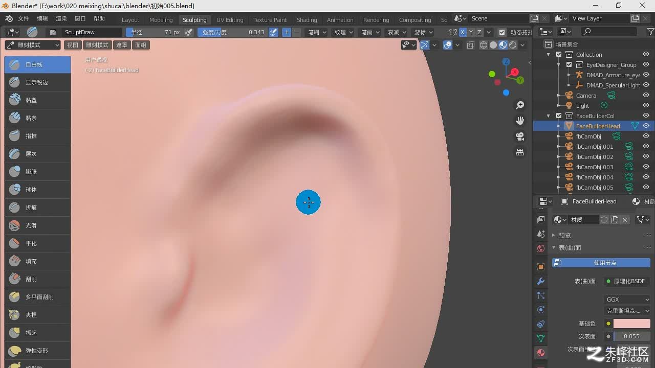The image size is (655, 368).
Task: Select the 显示锐边 brush tool
Action: tap(37, 82)
